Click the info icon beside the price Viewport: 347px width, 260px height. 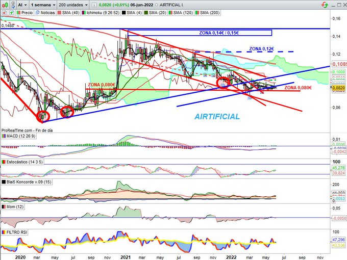[94, 5]
